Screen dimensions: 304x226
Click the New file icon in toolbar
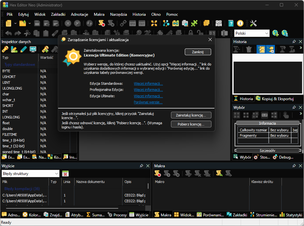click(8, 23)
